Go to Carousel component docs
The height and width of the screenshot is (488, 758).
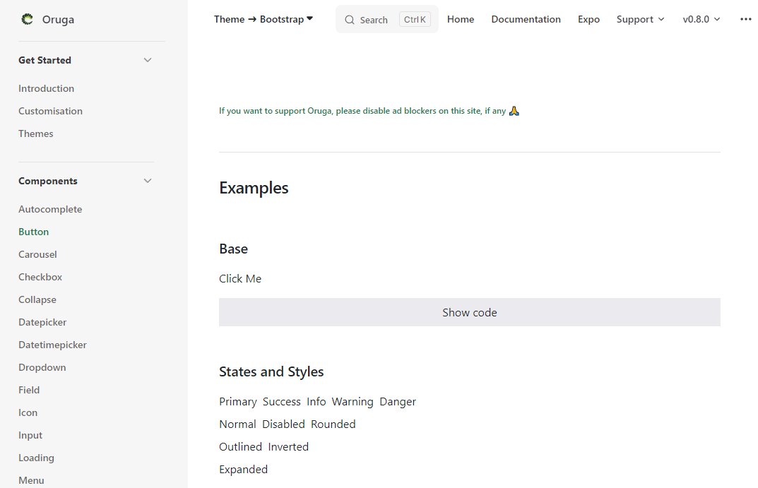click(37, 255)
